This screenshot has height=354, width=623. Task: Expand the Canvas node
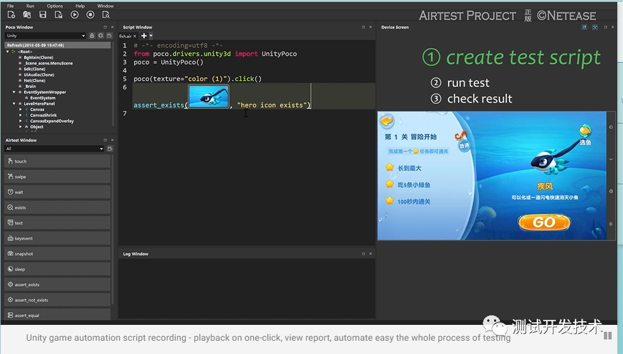21,110
